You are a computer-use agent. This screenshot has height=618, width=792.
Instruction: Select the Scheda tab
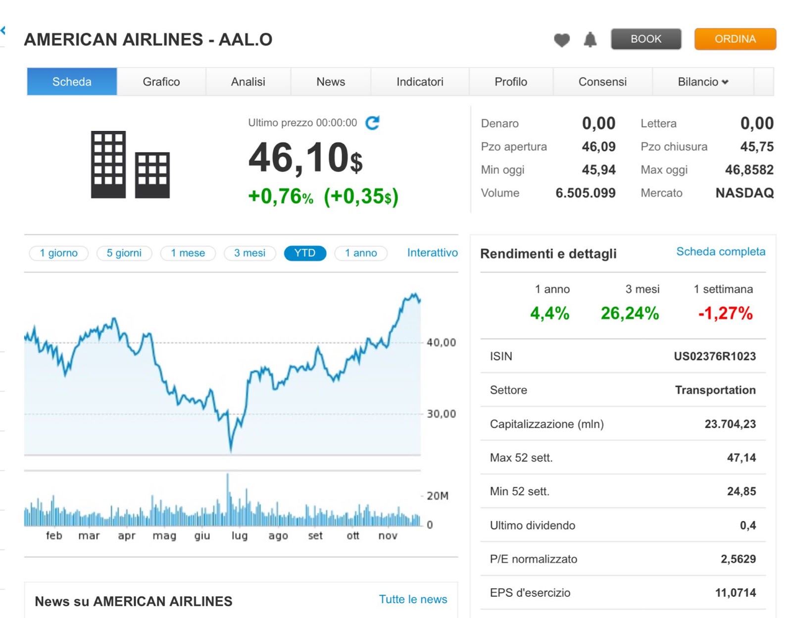coord(72,82)
